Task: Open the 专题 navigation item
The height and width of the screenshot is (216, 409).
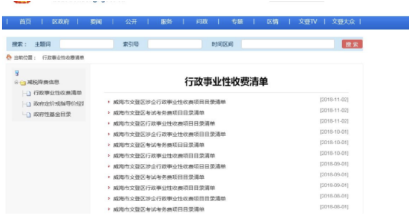Action: [237, 22]
